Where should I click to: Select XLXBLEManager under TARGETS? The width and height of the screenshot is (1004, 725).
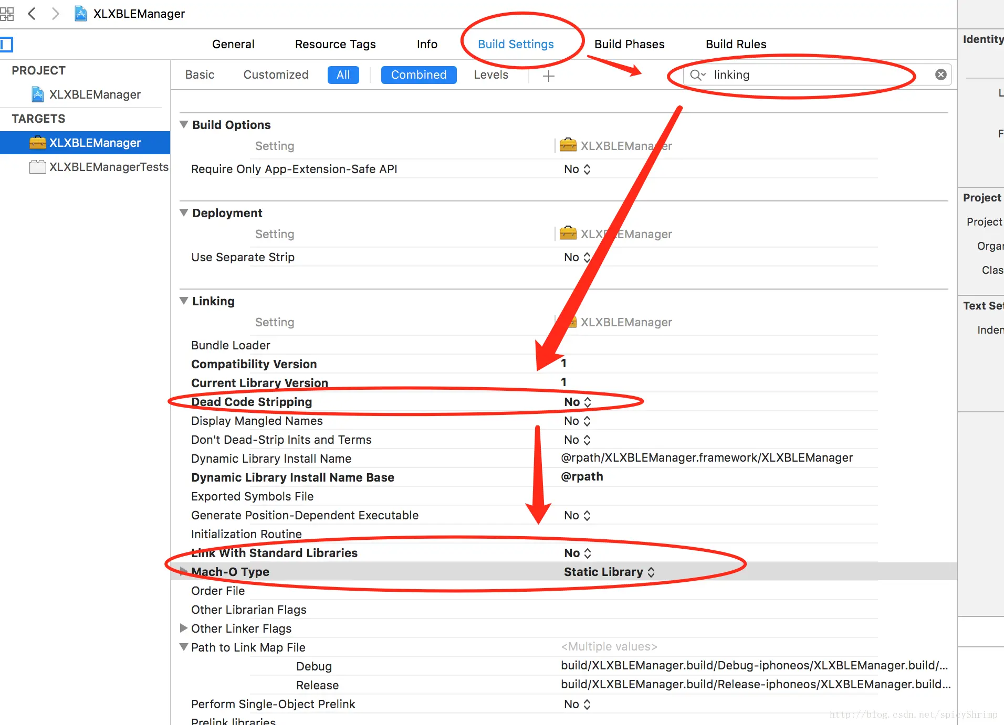[x=85, y=143]
